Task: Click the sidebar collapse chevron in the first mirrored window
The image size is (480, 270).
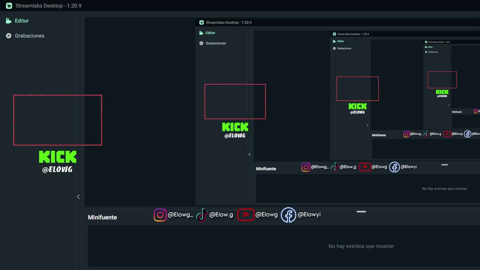Action: (249, 154)
